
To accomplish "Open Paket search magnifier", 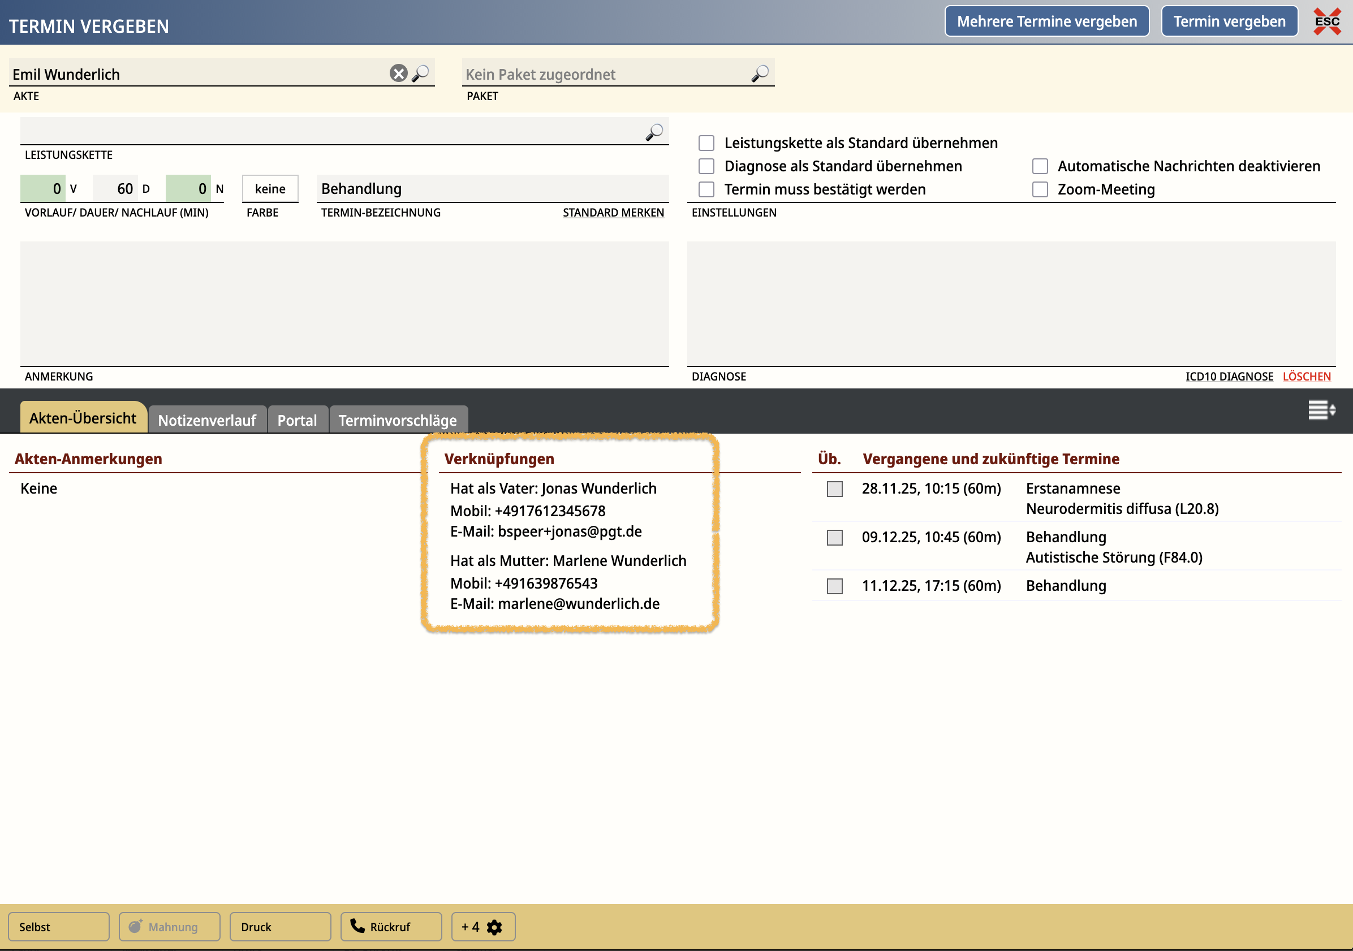I will coord(760,73).
